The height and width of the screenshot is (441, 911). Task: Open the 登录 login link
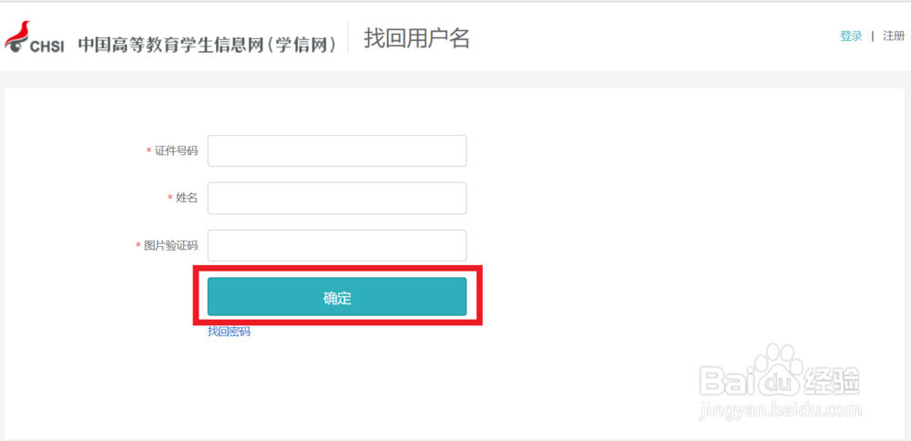point(851,36)
